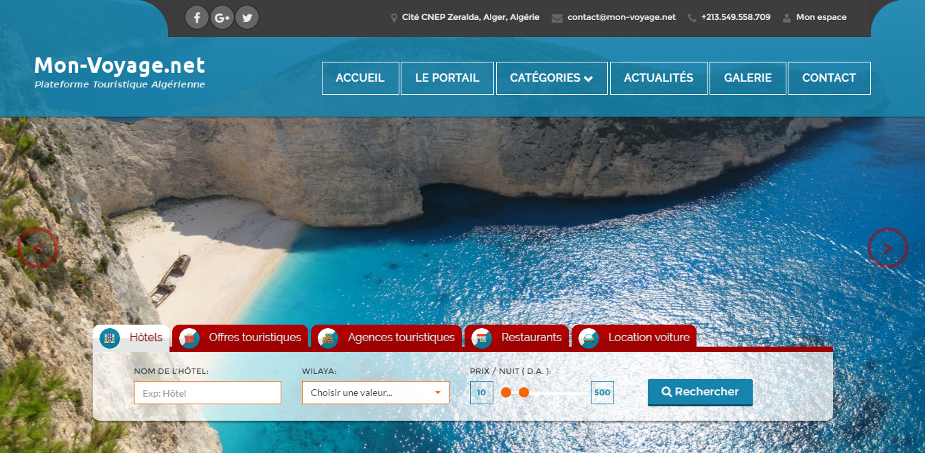Click the contact@mon-voyage.net email link

(622, 17)
